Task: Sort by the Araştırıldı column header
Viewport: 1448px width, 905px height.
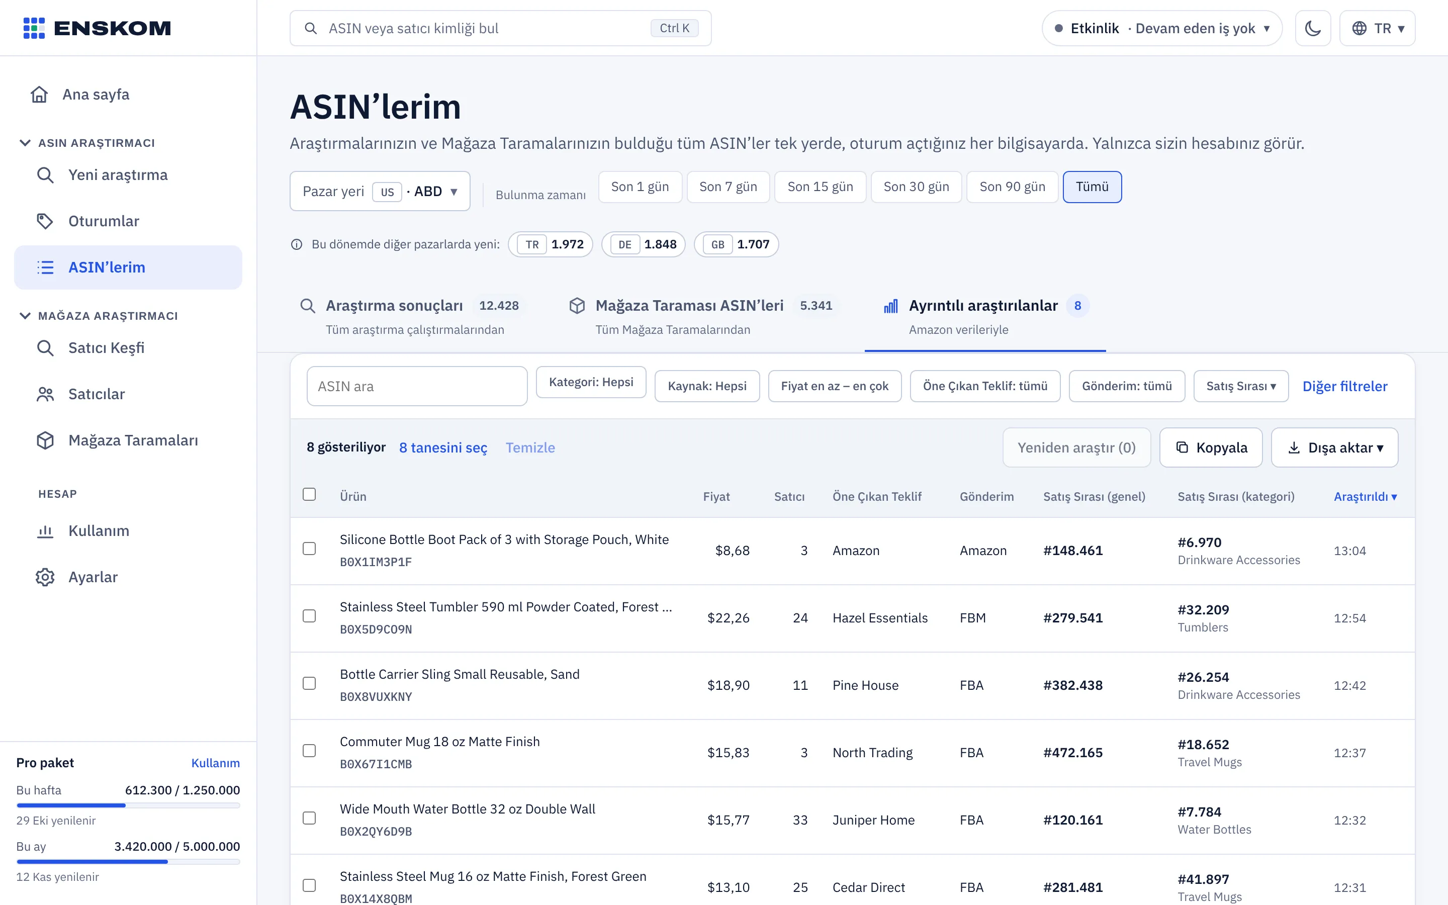Action: point(1365,497)
